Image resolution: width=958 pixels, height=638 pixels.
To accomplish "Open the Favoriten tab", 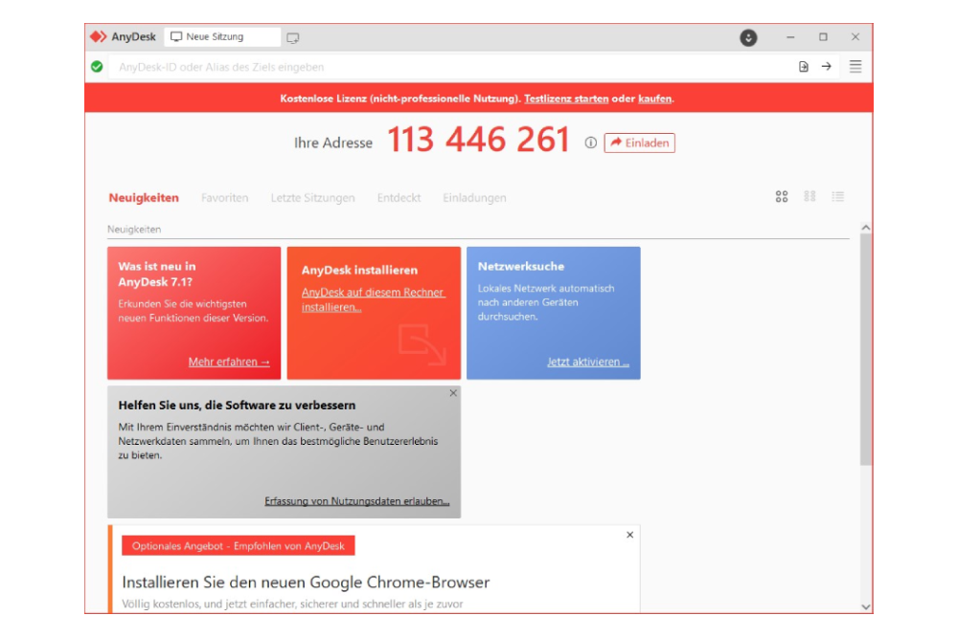I will (225, 198).
